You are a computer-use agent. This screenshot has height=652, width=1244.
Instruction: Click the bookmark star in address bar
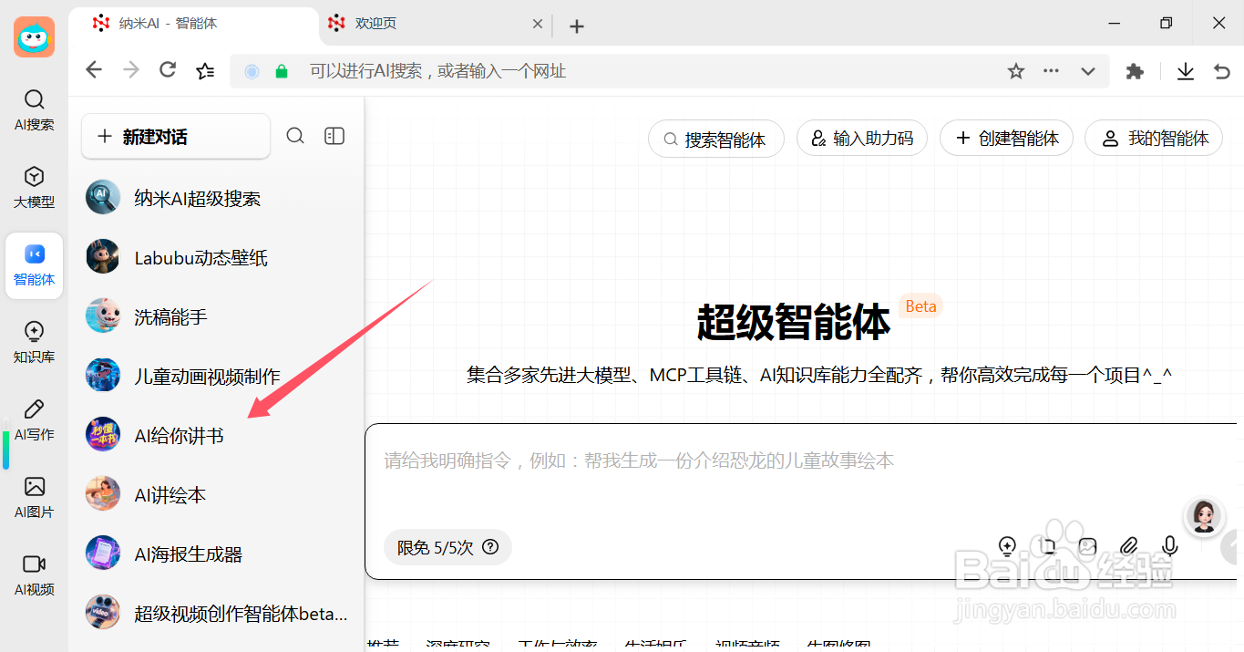tap(1015, 70)
